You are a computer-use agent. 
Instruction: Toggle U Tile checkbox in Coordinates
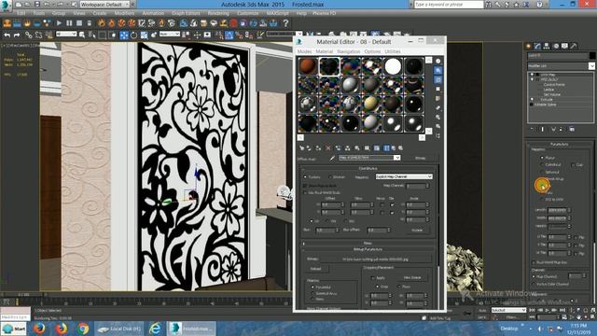coord(392,205)
